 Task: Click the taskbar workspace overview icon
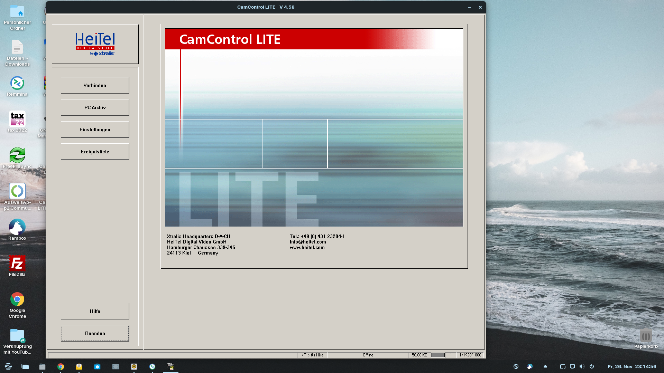click(25, 366)
